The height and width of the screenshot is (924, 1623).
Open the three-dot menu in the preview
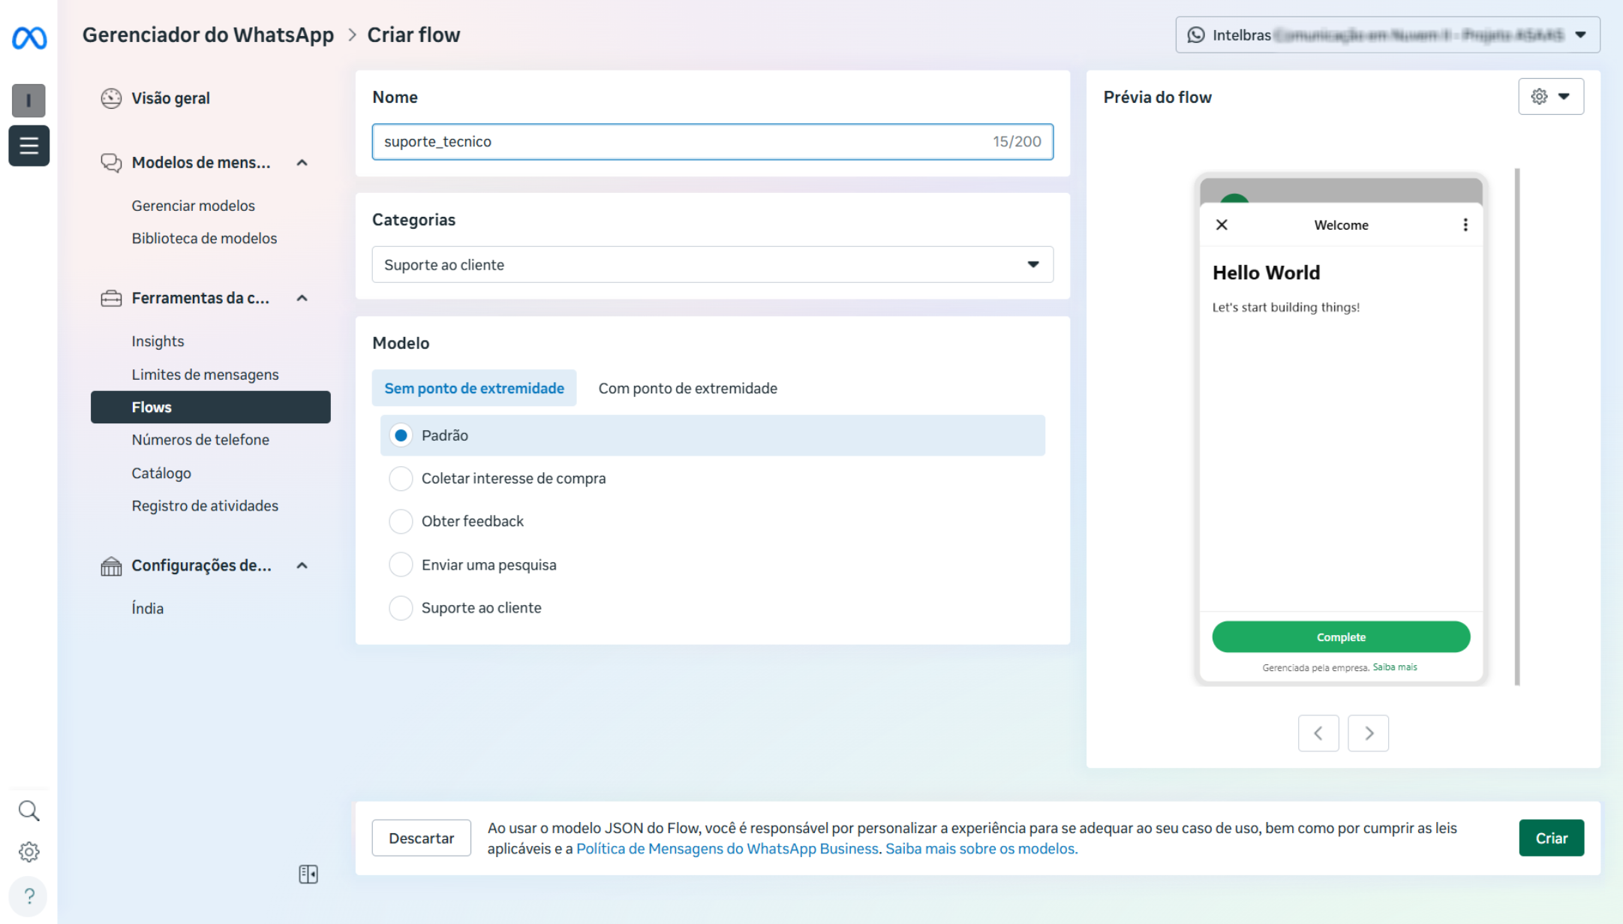[1465, 225]
